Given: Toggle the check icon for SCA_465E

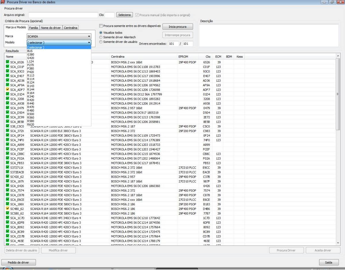Looking at the screenshot, I should point(7,241).
